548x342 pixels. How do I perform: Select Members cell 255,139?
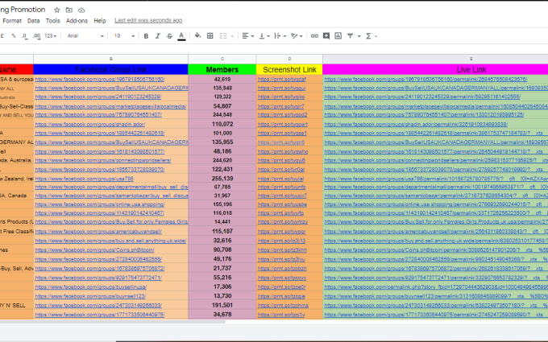click(222, 179)
